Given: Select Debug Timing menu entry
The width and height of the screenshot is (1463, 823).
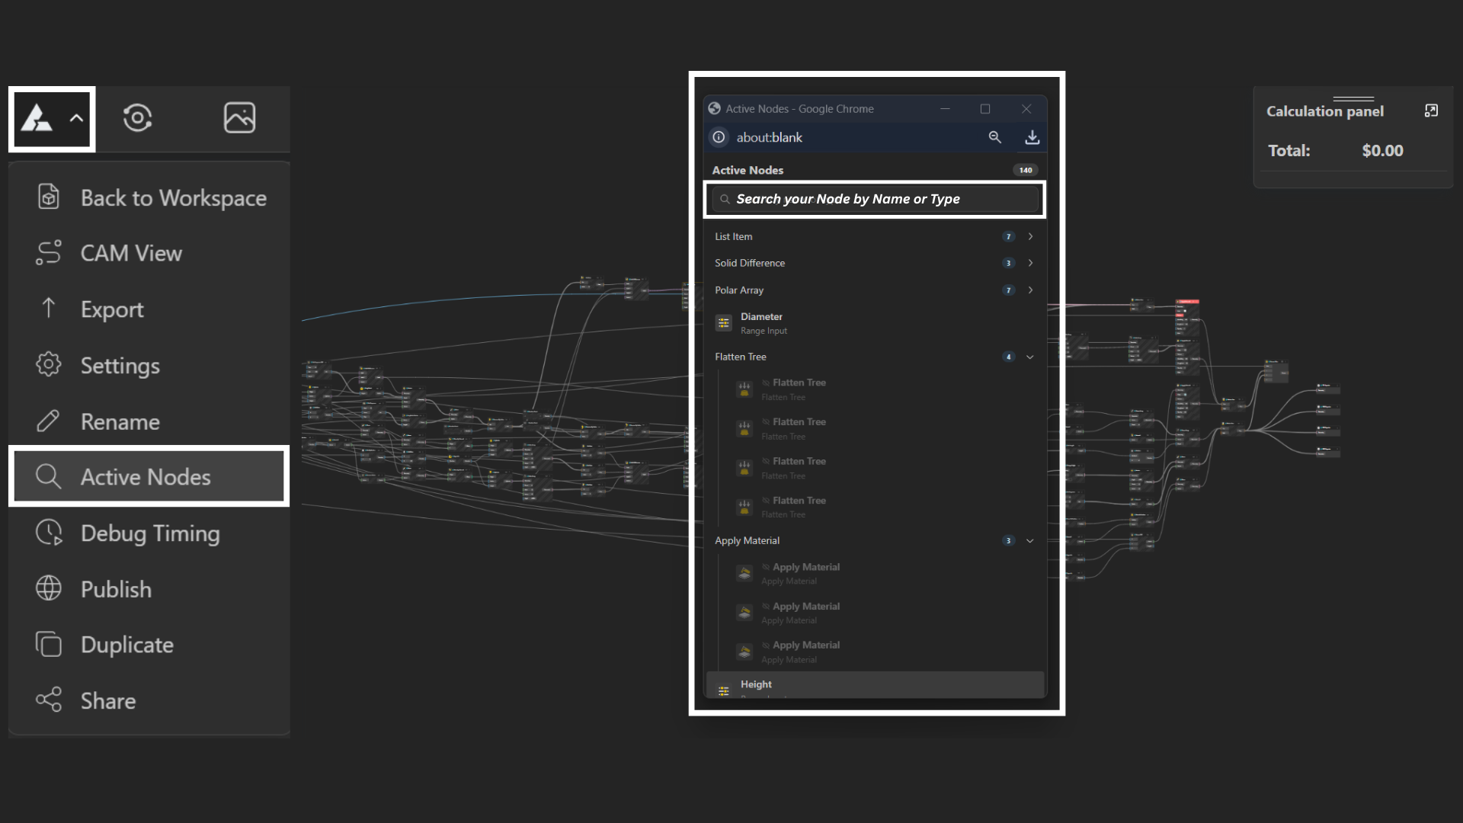Looking at the screenshot, I should 149,533.
